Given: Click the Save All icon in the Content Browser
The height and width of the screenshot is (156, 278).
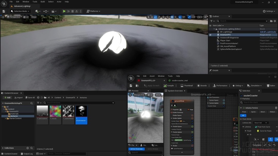Looking at the screenshot, I should [30, 97].
